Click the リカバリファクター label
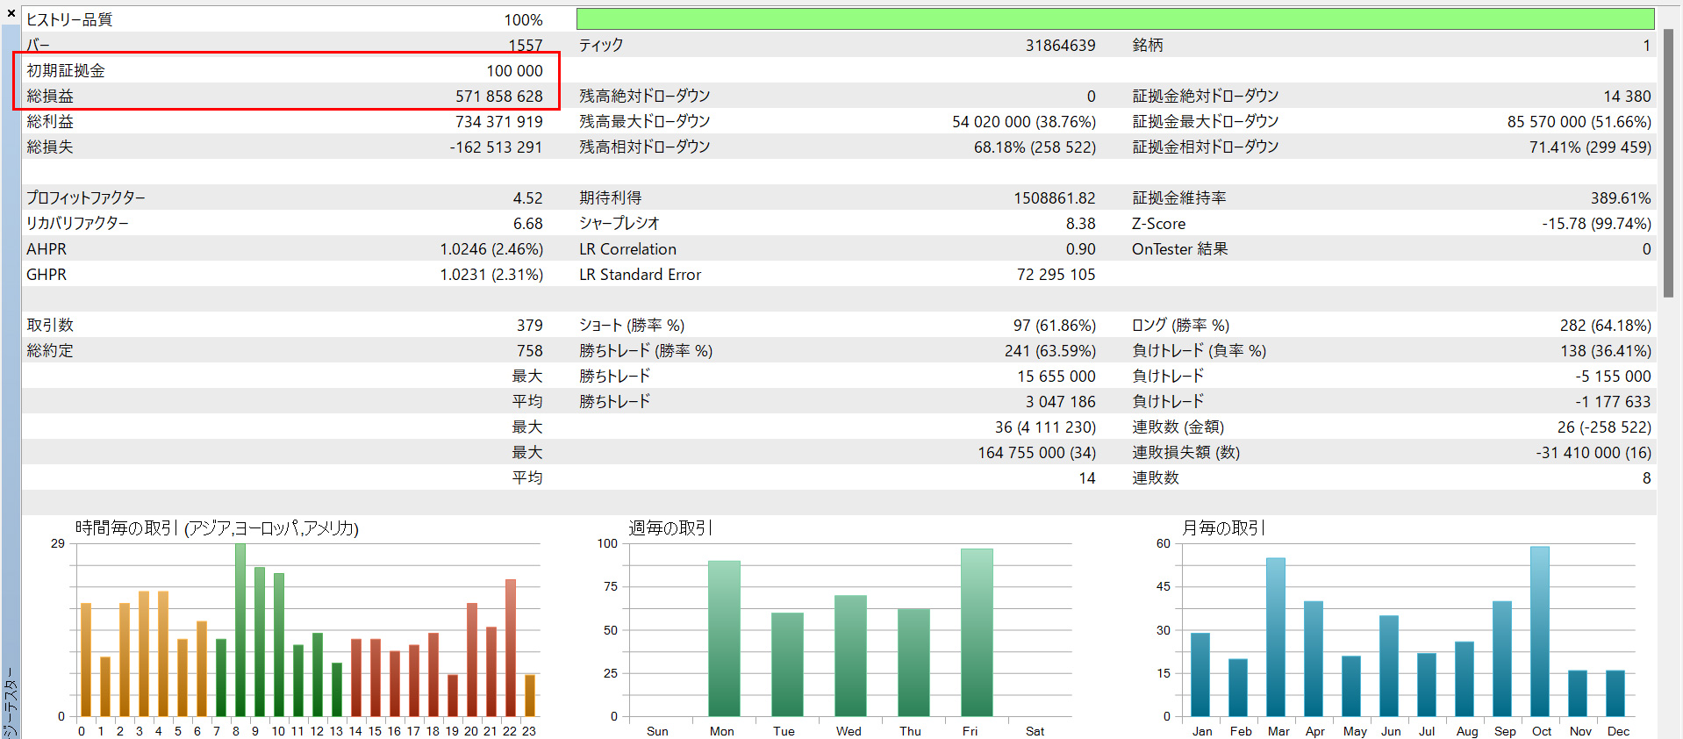Viewport: 1683px width, 739px height. [77, 223]
